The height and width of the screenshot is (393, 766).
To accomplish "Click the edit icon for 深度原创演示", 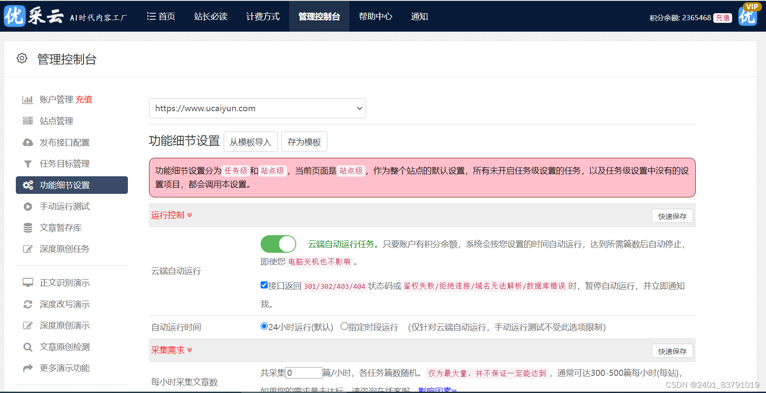I will tap(28, 326).
